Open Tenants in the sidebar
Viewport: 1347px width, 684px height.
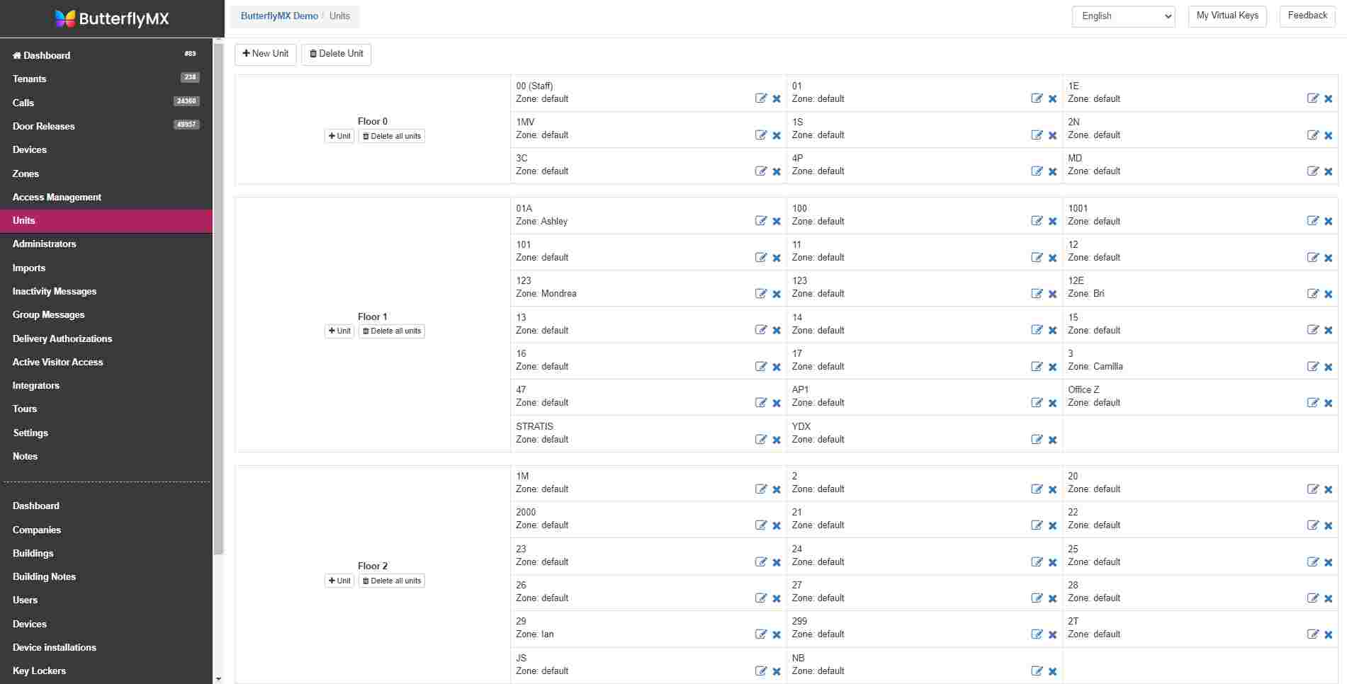pos(30,79)
